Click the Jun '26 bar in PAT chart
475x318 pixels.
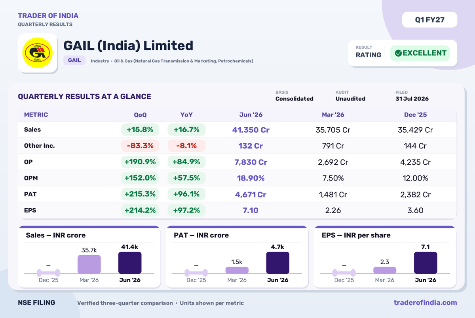pyautogui.click(x=278, y=263)
